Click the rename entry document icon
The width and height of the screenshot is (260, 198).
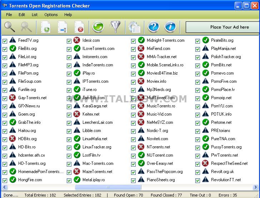coord(62,27)
